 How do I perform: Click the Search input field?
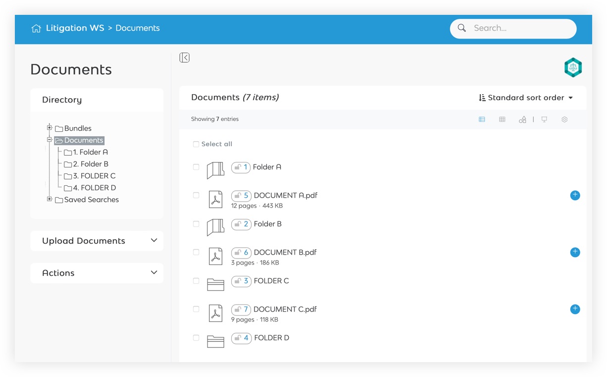coord(520,28)
